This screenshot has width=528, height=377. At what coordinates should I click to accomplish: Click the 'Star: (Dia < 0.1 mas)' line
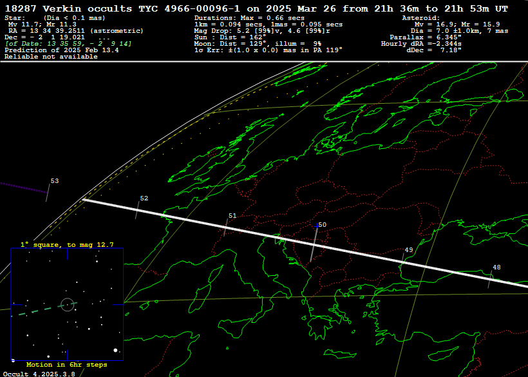[x=55, y=18]
